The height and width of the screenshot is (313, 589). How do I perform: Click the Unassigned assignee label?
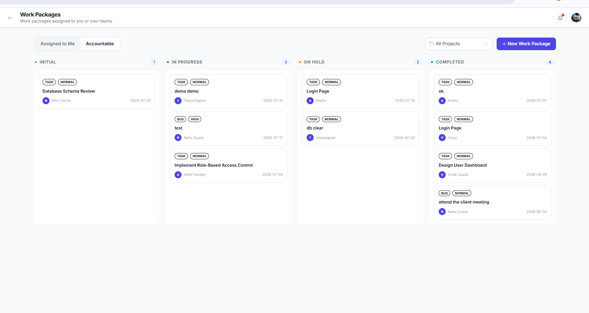[325, 138]
